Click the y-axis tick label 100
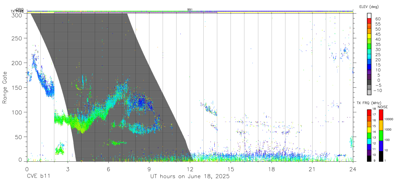The image size is (397, 183). 17,112
